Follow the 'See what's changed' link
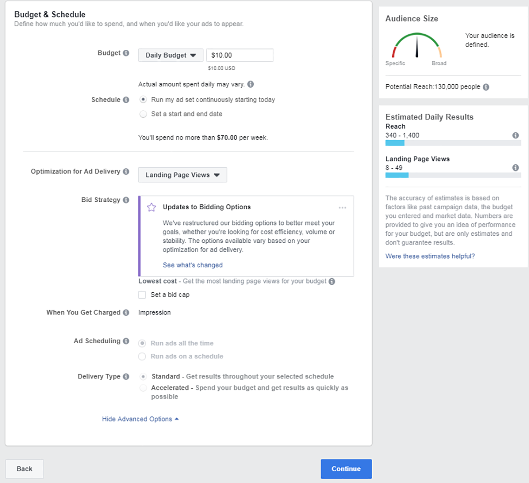This screenshot has height=483, width=529. click(x=193, y=265)
